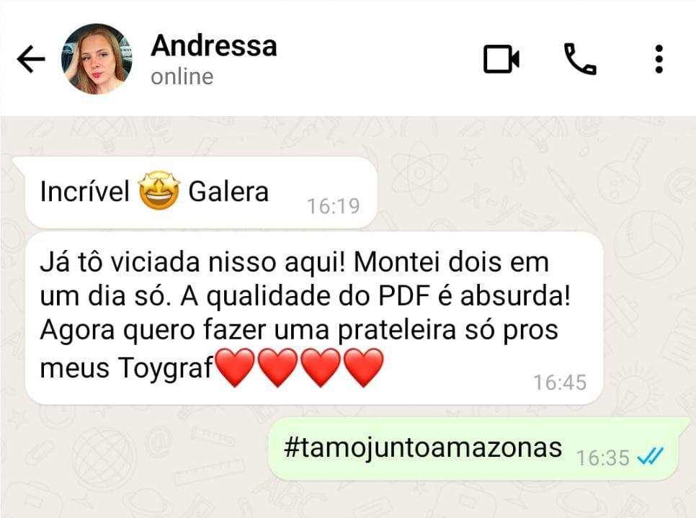Tap the back arrow to leave chat
Image resolution: width=696 pixels, height=518 pixels.
coord(31,58)
